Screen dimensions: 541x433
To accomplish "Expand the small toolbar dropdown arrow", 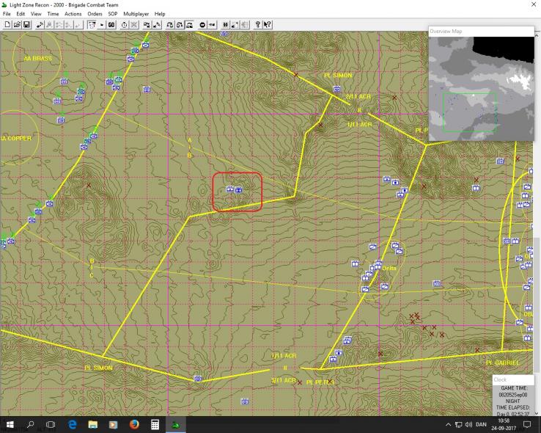I will (100, 24).
